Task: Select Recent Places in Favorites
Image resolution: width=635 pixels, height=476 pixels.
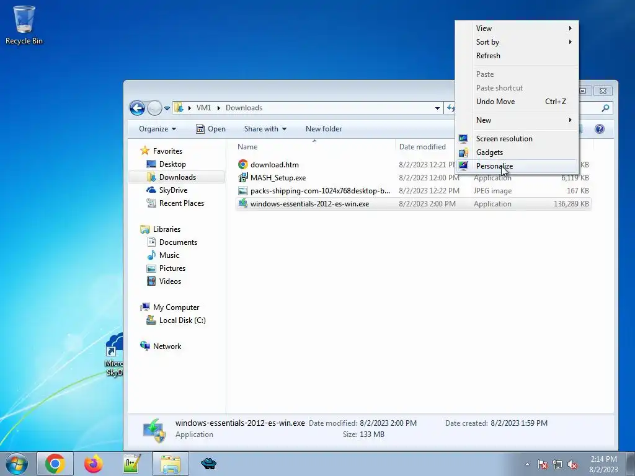Action: click(x=175, y=203)
